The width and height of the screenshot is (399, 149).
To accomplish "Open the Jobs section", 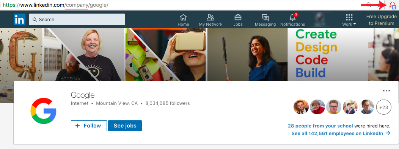I will [x=238, y=20].
